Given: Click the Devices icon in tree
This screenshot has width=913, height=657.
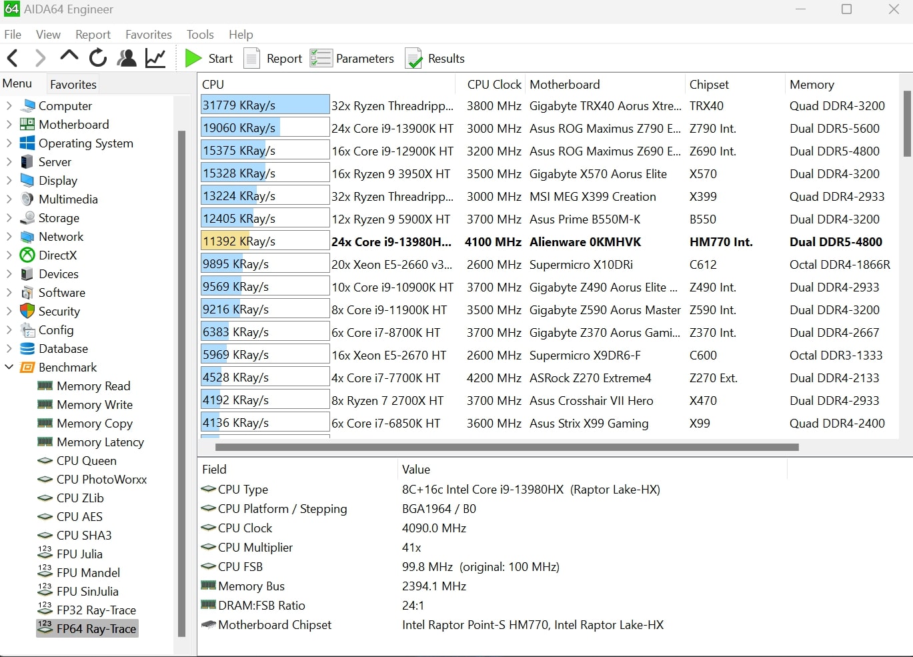Looking at the screenshot, I should (27, 273).
